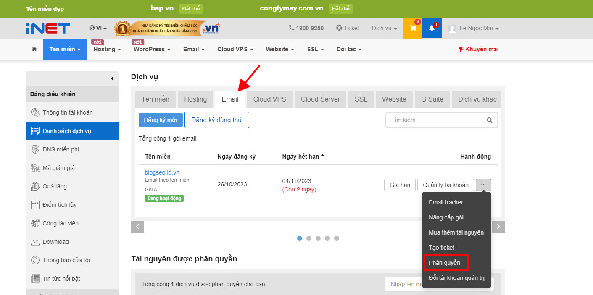Screen dimensions: 593x295
Task: Open the Download section in the sidebar
Action: [x=55, y=241]
